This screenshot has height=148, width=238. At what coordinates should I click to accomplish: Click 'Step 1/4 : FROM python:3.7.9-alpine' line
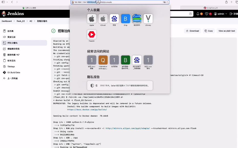click(x=74, y=122)
